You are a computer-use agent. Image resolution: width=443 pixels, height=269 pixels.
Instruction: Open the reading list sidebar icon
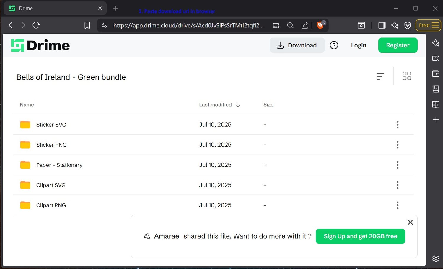[436, 104]
